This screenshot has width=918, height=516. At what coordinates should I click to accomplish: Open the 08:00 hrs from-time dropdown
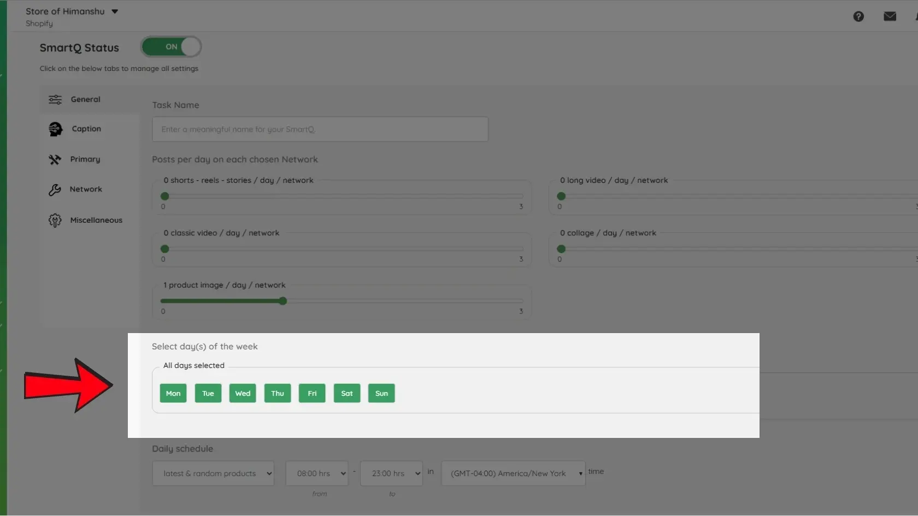pos(317,473)
